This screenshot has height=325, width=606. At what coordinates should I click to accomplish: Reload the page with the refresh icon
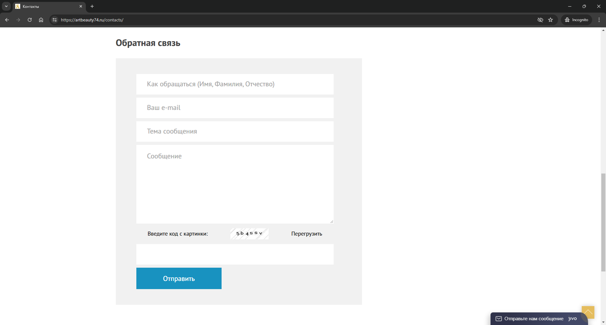pyautogui.click(x=30, y=20)
